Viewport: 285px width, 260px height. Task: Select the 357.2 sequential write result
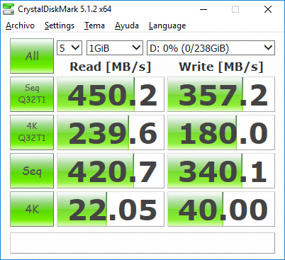(221, 94)
